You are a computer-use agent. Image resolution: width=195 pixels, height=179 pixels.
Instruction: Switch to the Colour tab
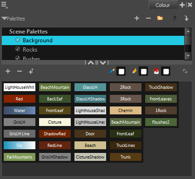163,5
